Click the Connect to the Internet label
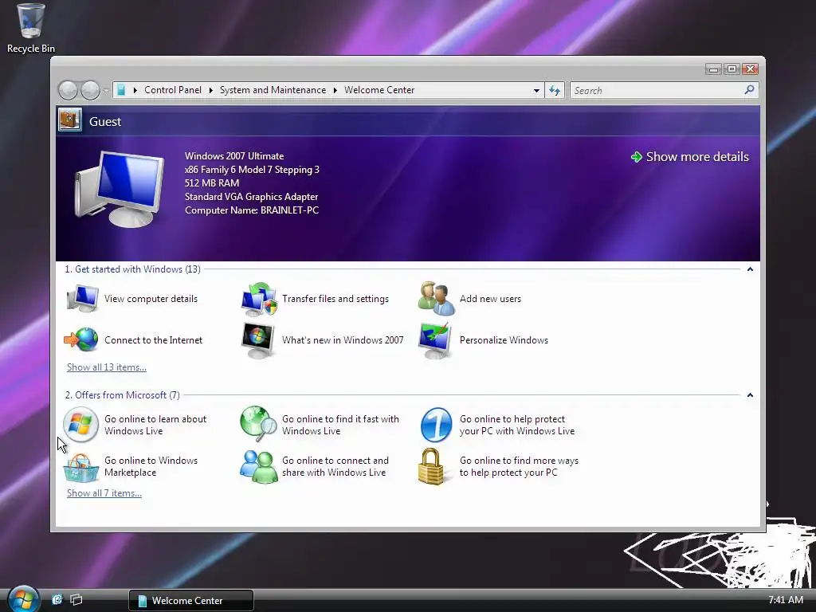The width and height of the screenshot is (816, 612). click(x=154, y=339)
